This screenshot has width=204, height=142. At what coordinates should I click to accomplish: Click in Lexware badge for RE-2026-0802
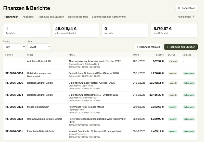tap(189, 119)
